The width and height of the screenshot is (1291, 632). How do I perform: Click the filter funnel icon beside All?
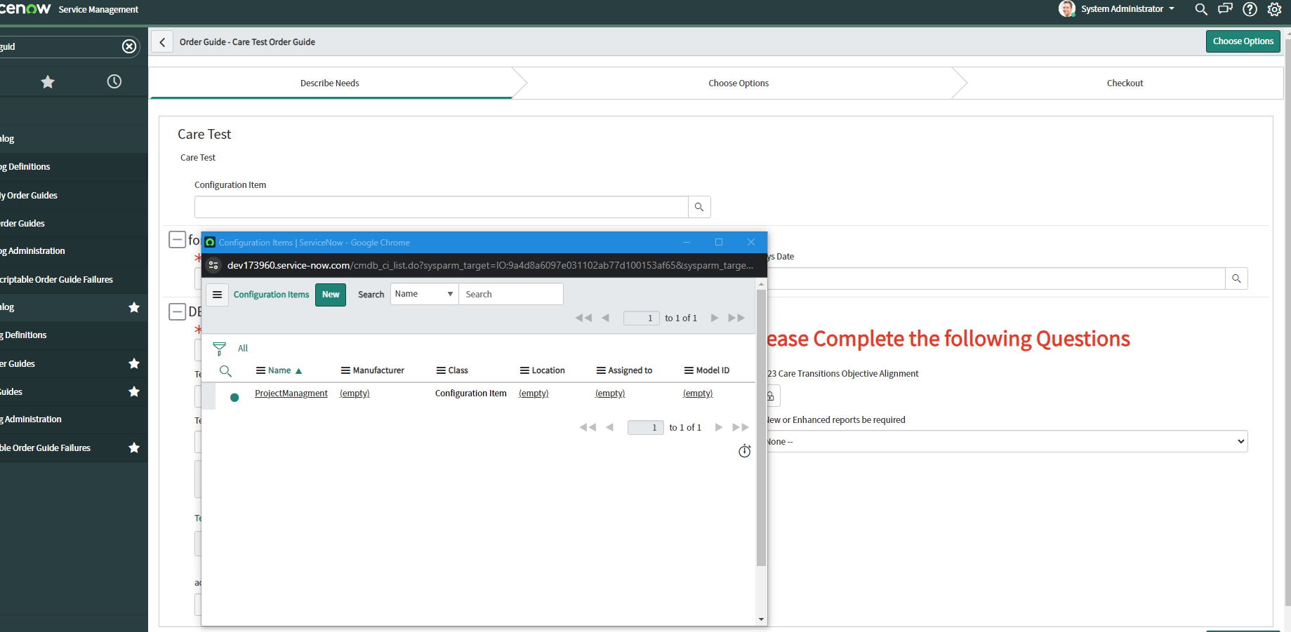click(219, 348)
